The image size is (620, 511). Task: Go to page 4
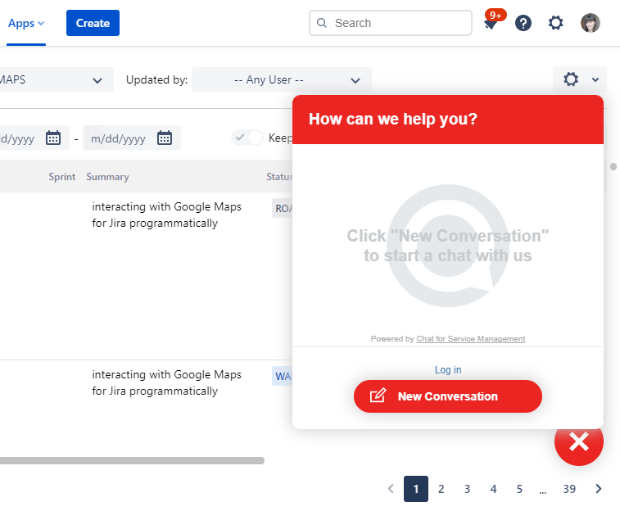click(494, 489)
